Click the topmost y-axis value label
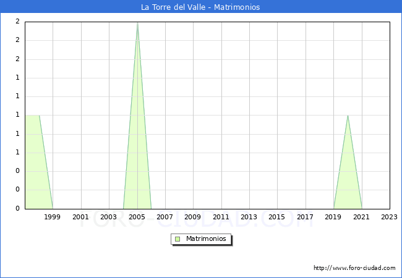The height and width of the screenshot is (278, 402). tap(17, 22)
